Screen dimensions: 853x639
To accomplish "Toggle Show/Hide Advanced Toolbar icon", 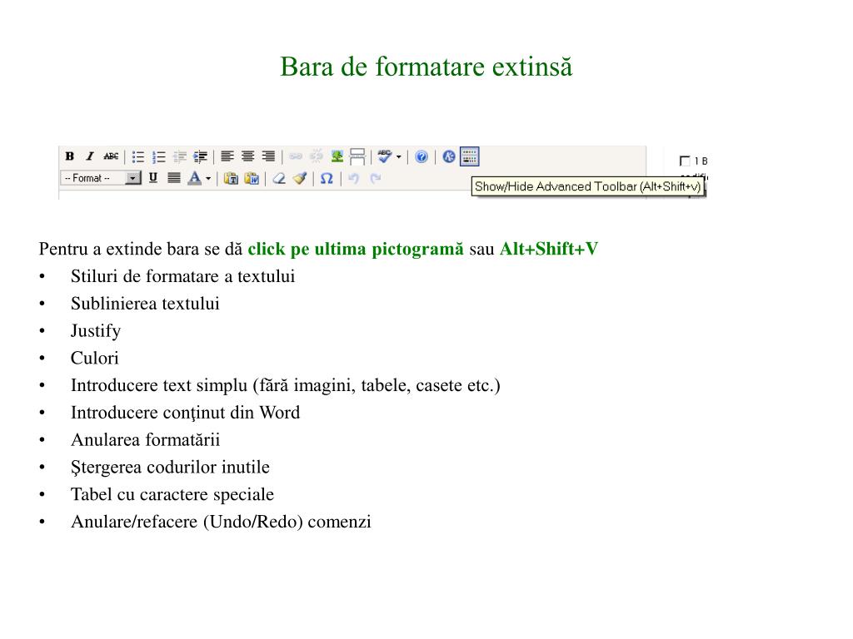I will tap(470, 156).
